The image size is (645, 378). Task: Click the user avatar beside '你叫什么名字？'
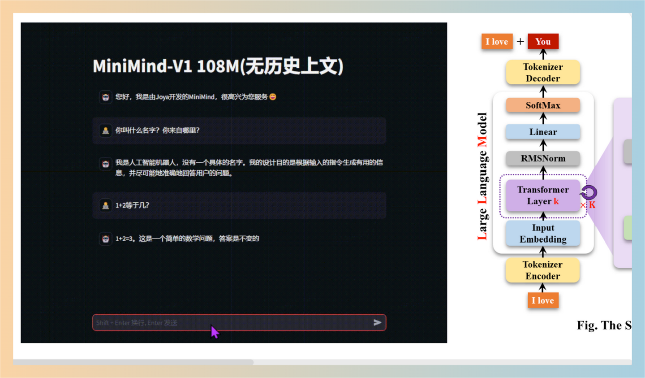(x=106, y=130)
